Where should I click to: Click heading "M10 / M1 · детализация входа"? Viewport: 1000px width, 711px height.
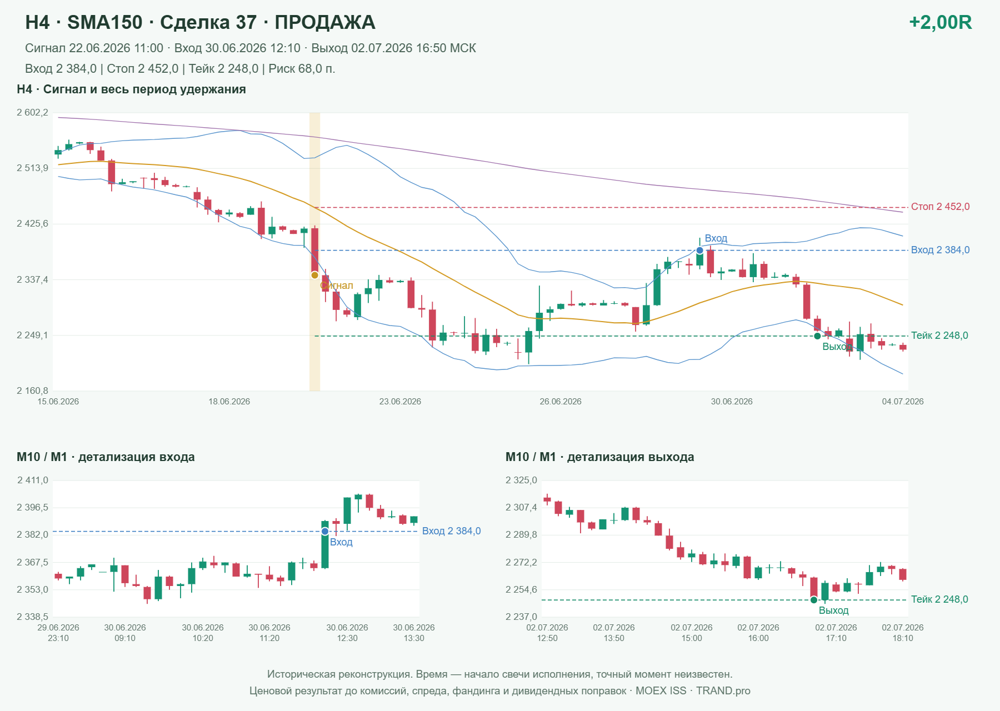(106, 457)
